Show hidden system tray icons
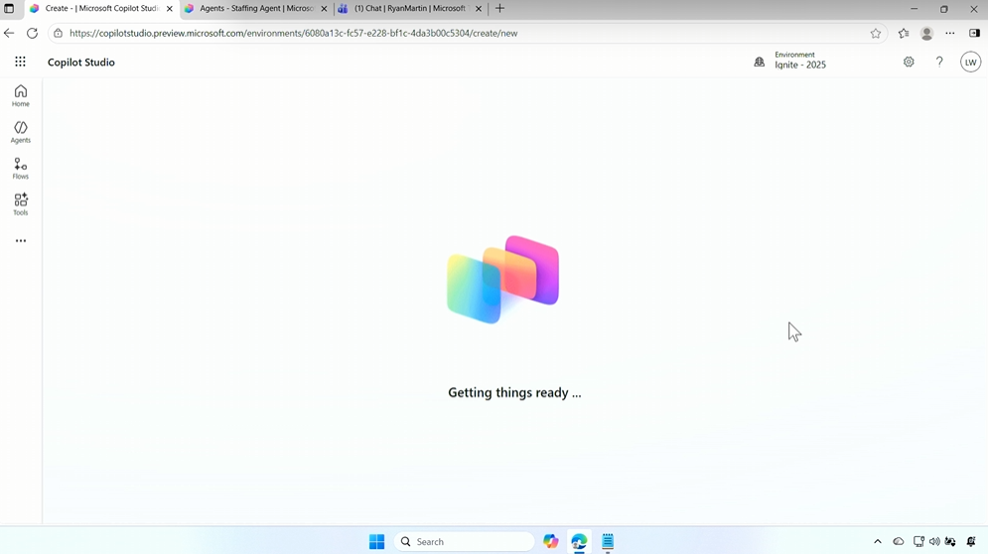This screenshot has width=988, height=554. tap(878, 541)
